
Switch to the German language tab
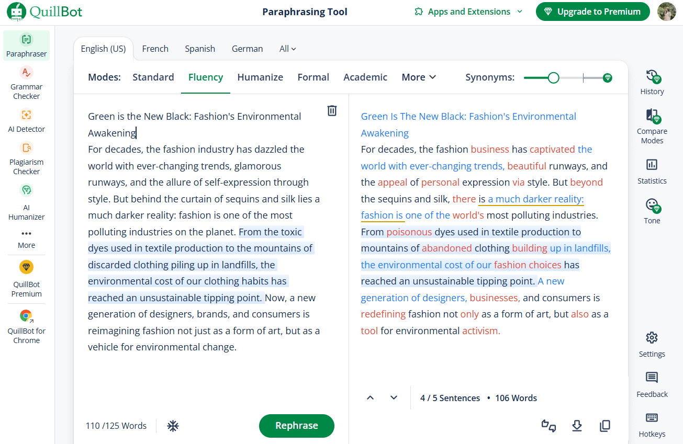[248, 49]
